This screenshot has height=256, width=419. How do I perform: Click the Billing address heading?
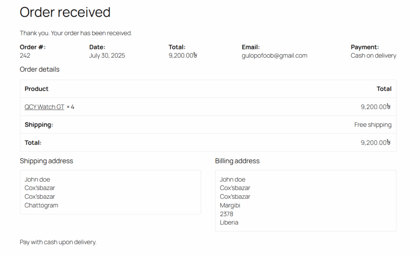point(237,161)
